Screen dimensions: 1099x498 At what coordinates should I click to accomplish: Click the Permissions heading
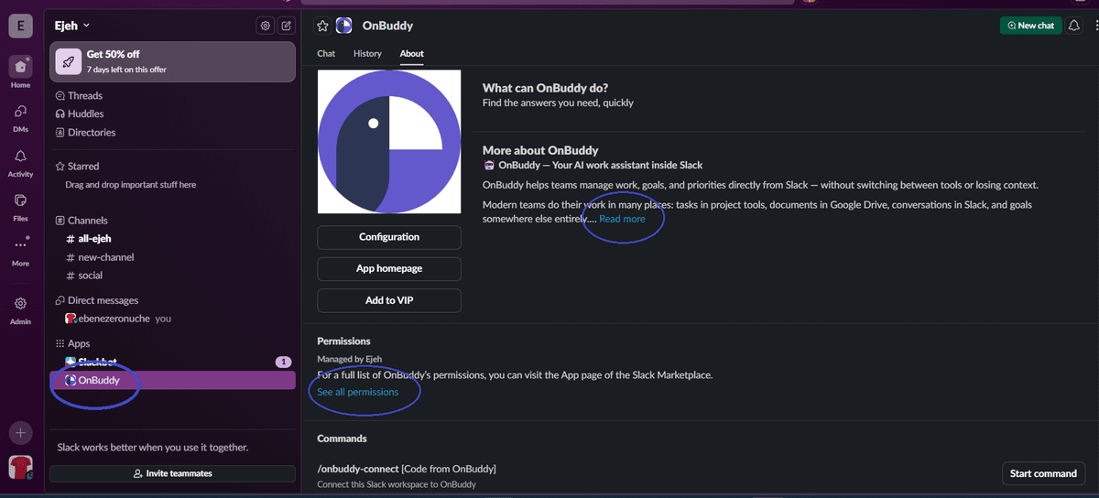pos(343,341)
